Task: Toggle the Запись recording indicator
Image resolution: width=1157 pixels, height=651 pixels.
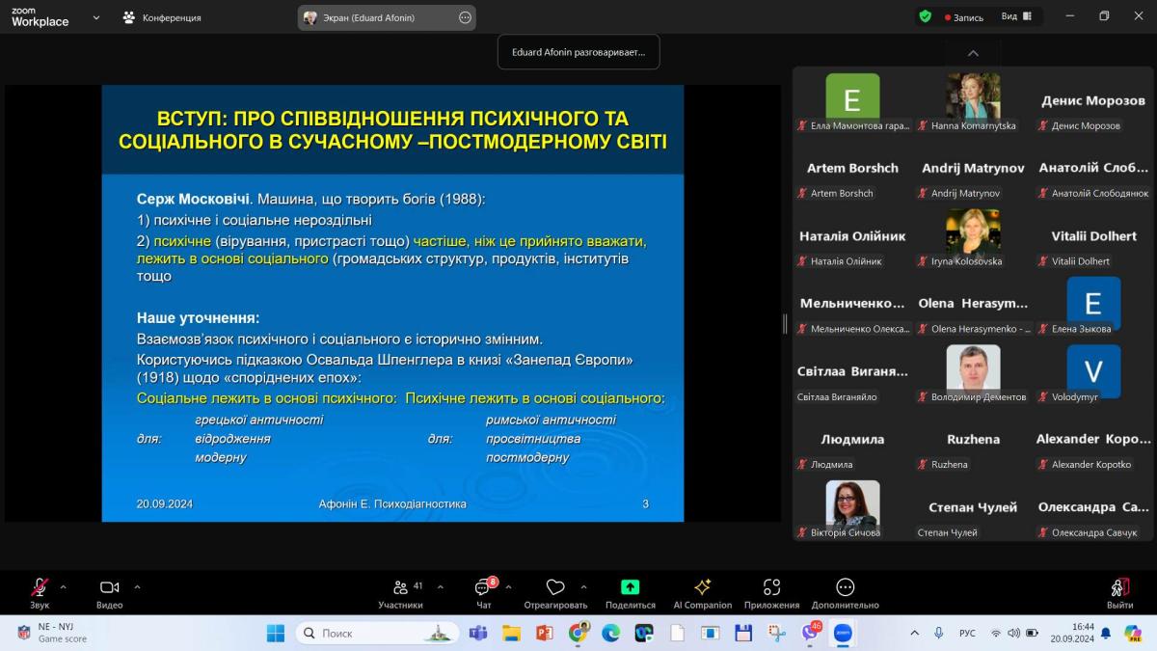Action: coord(964,17)
